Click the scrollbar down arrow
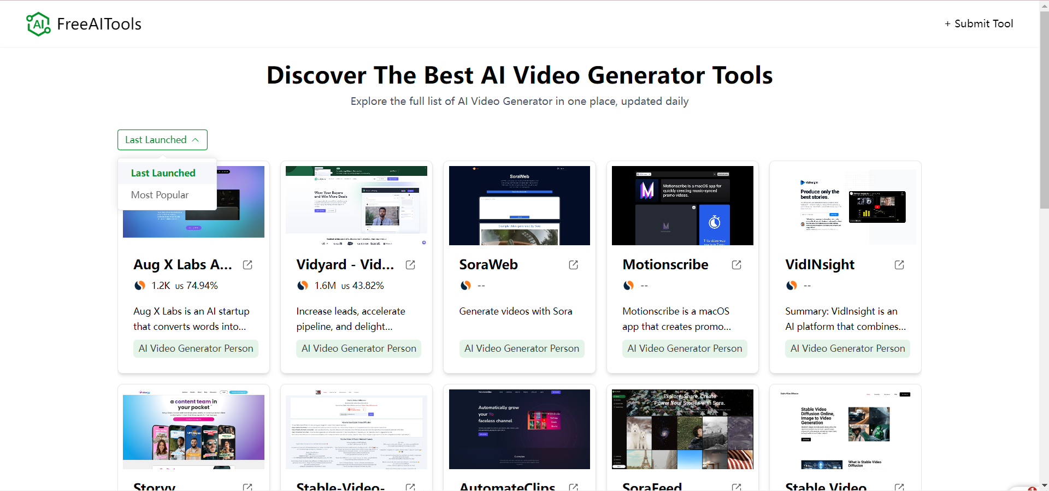The width and height of the screenshot is (1049, 491). click(1044, 486)
